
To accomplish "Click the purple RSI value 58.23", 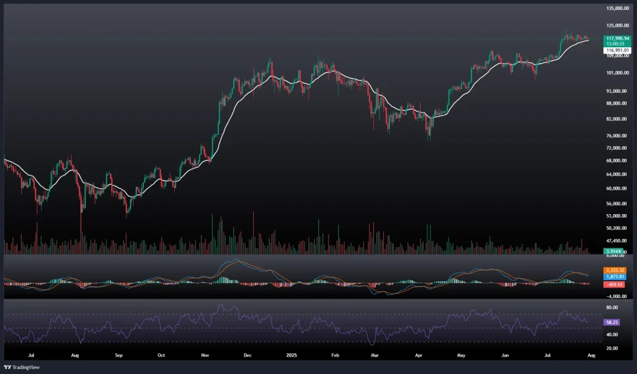I will pos(611,323).
